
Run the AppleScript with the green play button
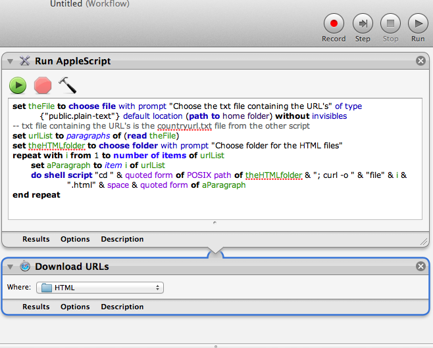pos(18,85)
